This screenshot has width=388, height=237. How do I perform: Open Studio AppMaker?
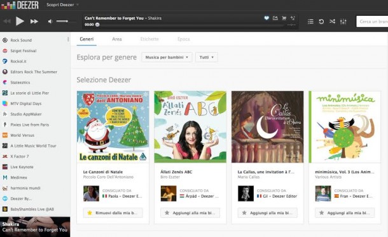(22, 114)
